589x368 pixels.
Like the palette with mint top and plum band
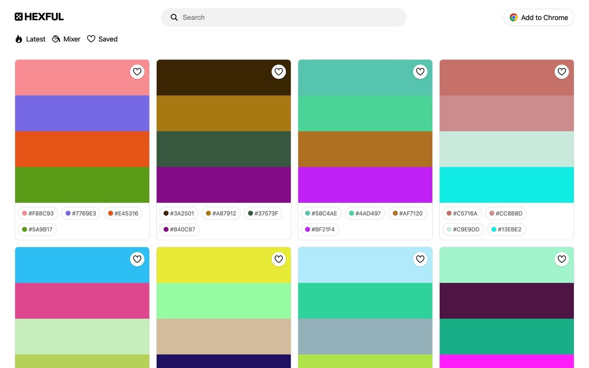point(562,259)
